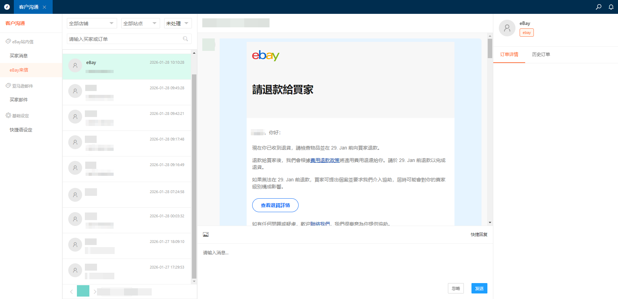Click the app logo icon at top left
This screenshot has width=618, height=299.
(7, 7)
